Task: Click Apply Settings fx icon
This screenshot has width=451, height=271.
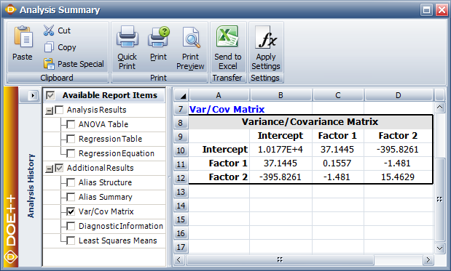Action: point(266,37)
